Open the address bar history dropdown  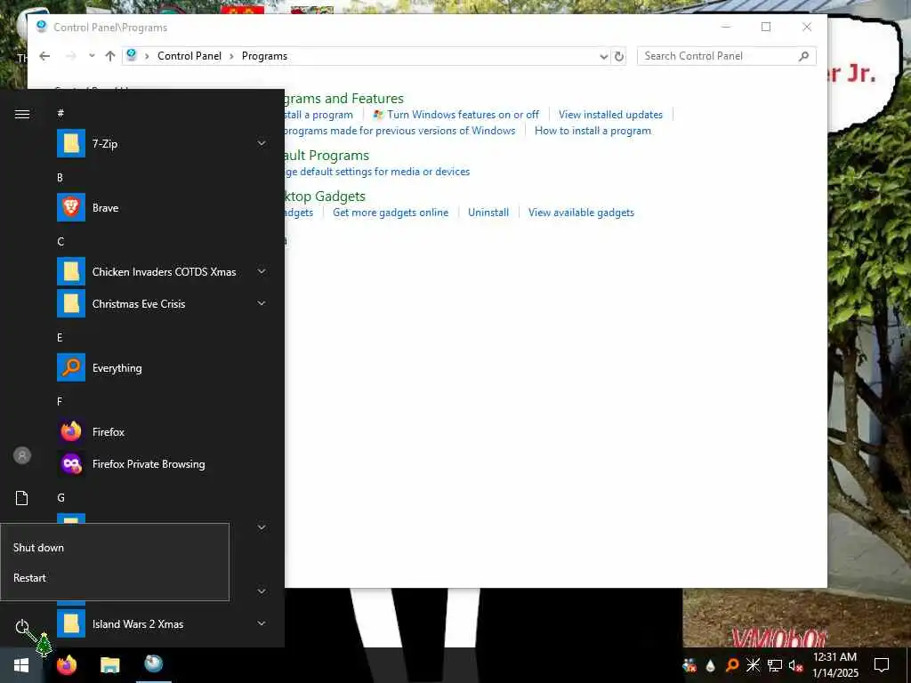tap(604, 56)
